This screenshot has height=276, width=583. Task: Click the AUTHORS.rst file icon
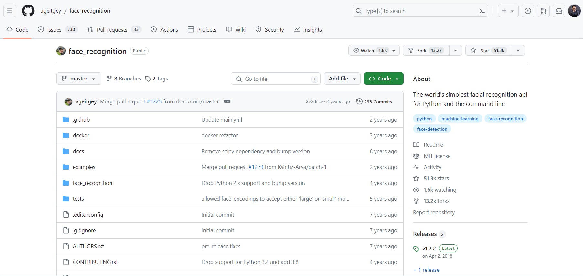point(66,246)
